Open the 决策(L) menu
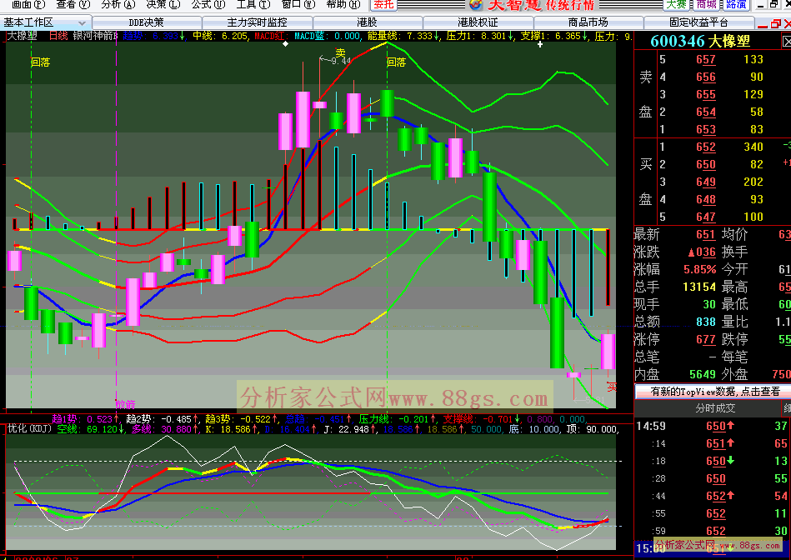Screen dimensions: 791x560 163,4
